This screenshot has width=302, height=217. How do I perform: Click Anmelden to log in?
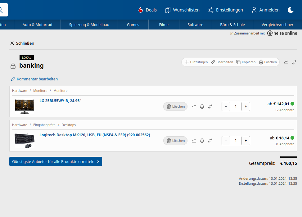coord(266,10)
